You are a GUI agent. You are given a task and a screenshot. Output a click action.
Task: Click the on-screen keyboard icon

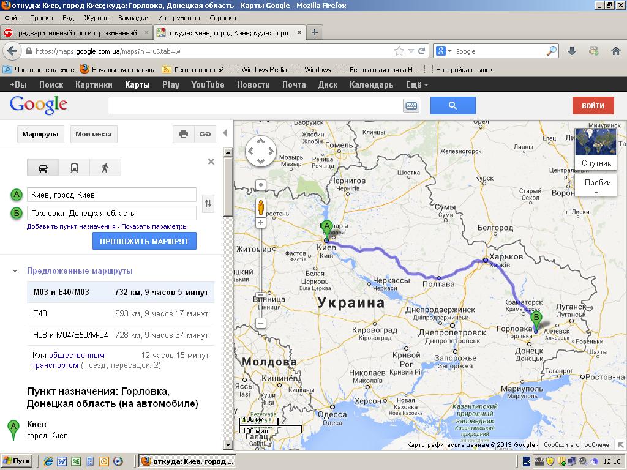pos(411,106)
